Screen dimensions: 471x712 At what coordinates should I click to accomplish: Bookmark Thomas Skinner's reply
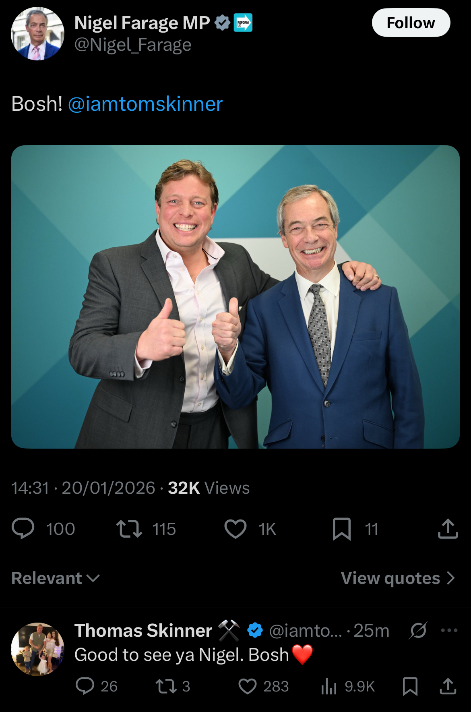[x=410, y=686]
